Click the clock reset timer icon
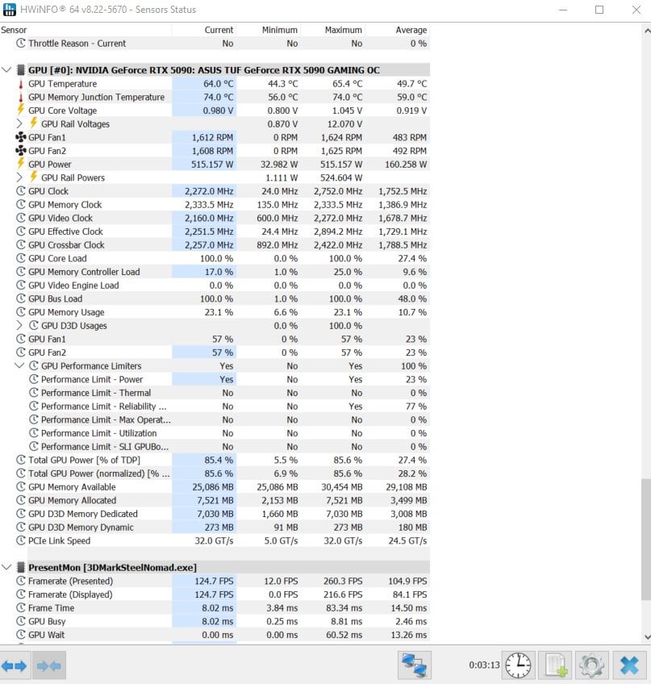The height and width of the screenshot is (684, 651). pos(519,665)
